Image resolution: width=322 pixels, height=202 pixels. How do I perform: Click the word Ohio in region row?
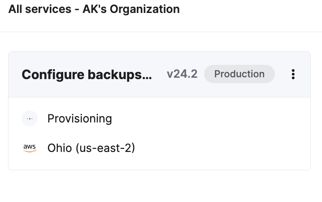(59, 148)
